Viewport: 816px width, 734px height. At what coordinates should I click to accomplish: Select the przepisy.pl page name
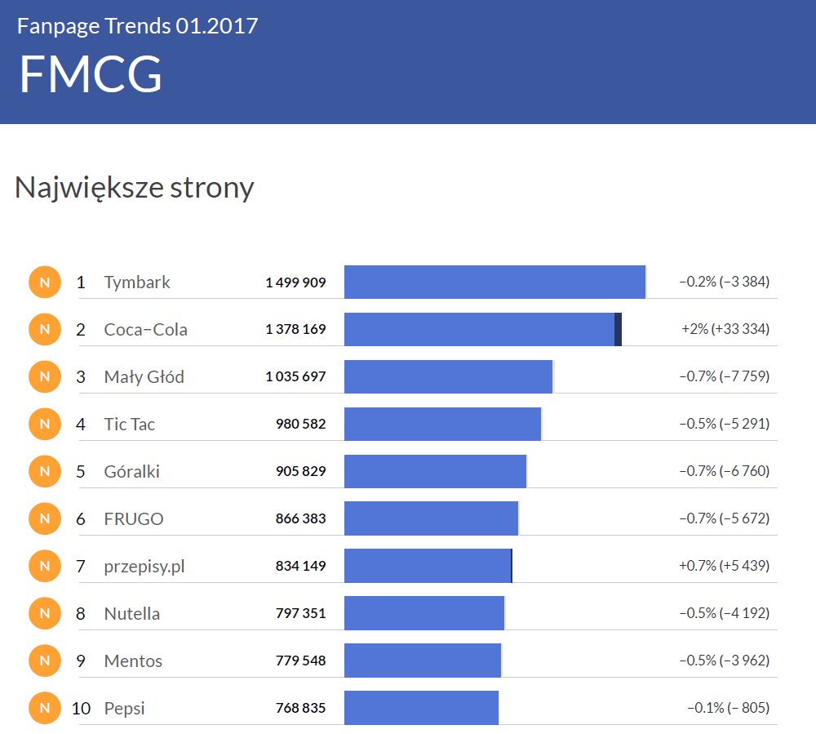click(x=144, y=567)
